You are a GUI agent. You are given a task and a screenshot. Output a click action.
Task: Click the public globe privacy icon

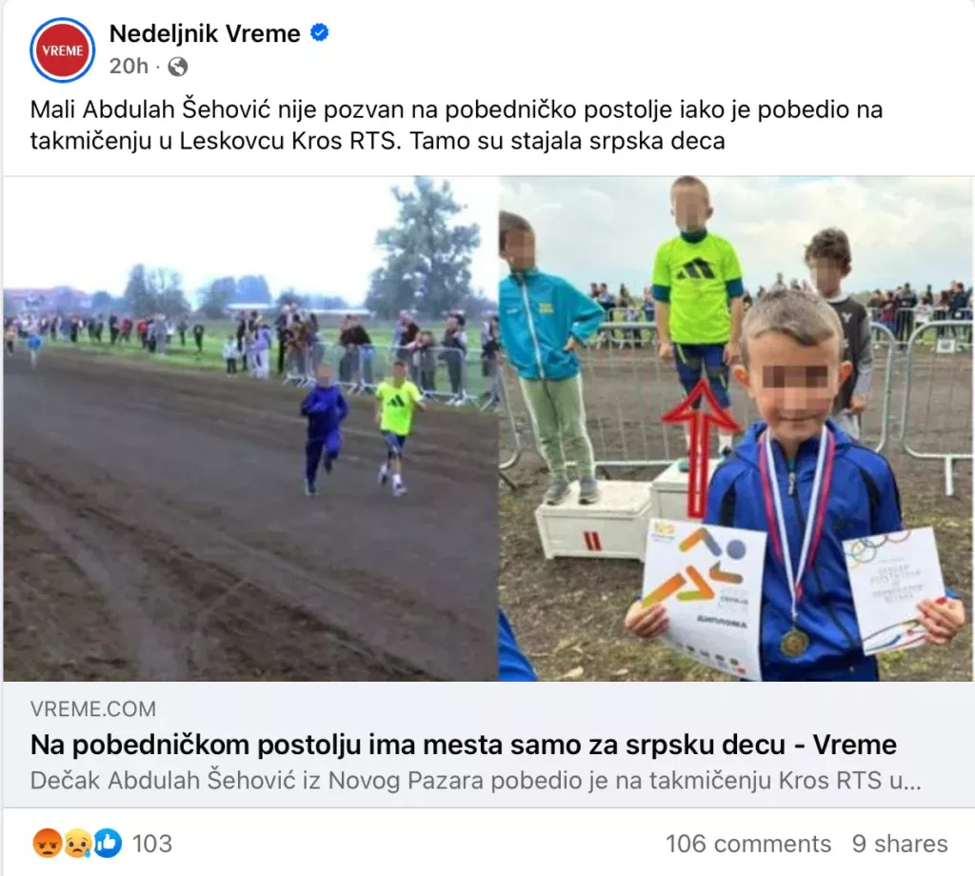pyautogui.click(x=178, y=67)
